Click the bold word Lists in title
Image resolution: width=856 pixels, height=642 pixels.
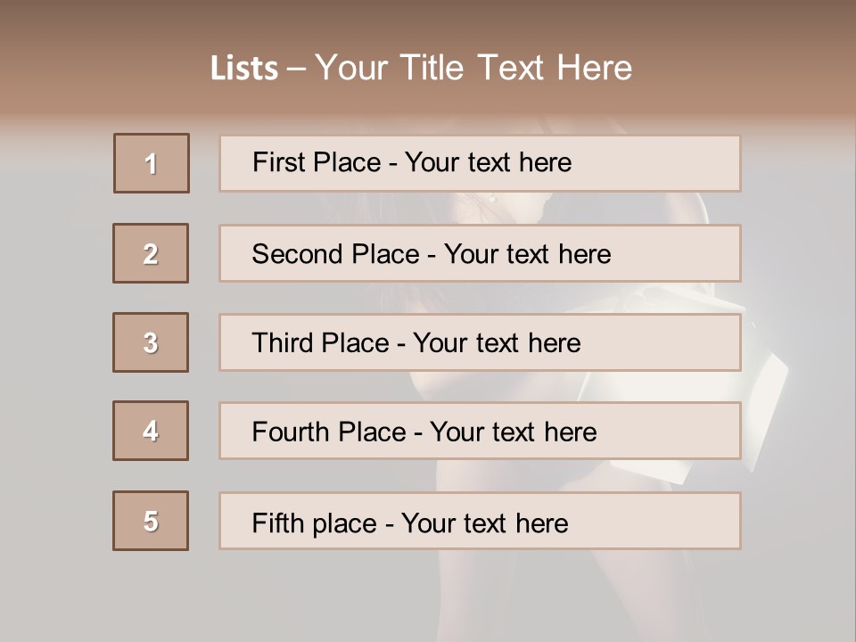point(244,69)
